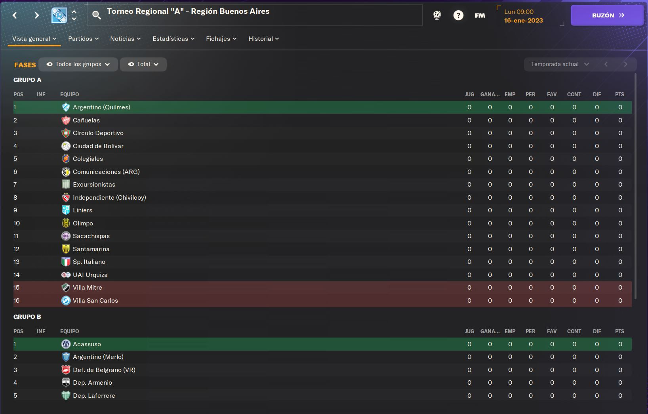This screenshot has height=414, width=648.
Task: Click the search magnifier icon
Action: 96,15
